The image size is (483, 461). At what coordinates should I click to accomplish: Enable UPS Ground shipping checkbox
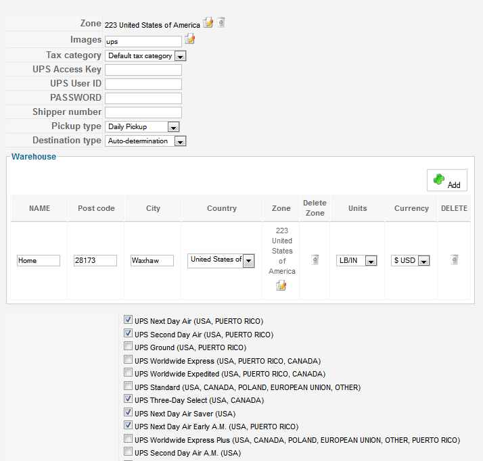point(128,346)
